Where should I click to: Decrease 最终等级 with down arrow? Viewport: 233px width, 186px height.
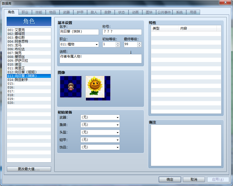point(139,46)
